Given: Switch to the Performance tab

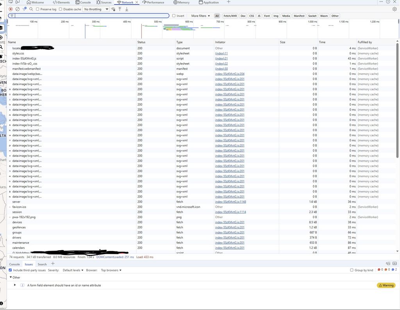Looking at the screenshot, I should (153, 2).
